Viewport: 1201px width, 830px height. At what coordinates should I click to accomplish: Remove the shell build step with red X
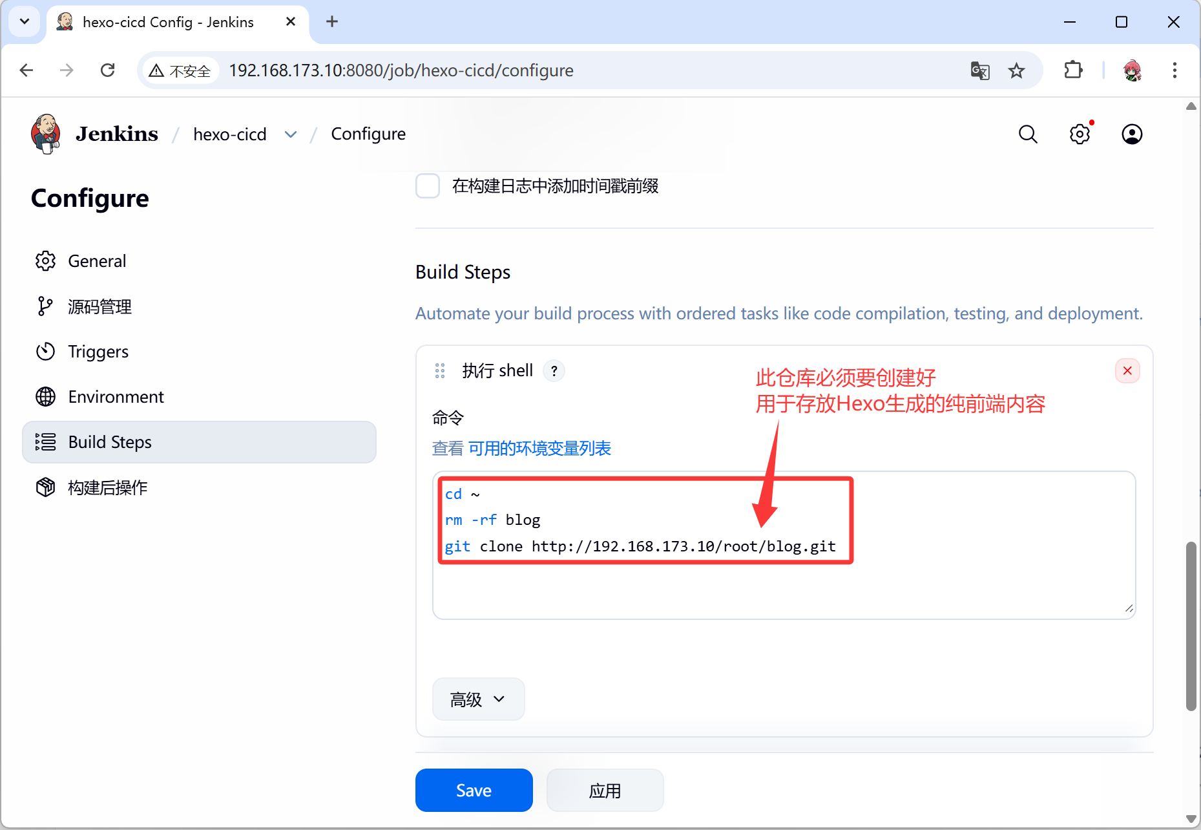pyautogui.click(x=1127, y=371)
